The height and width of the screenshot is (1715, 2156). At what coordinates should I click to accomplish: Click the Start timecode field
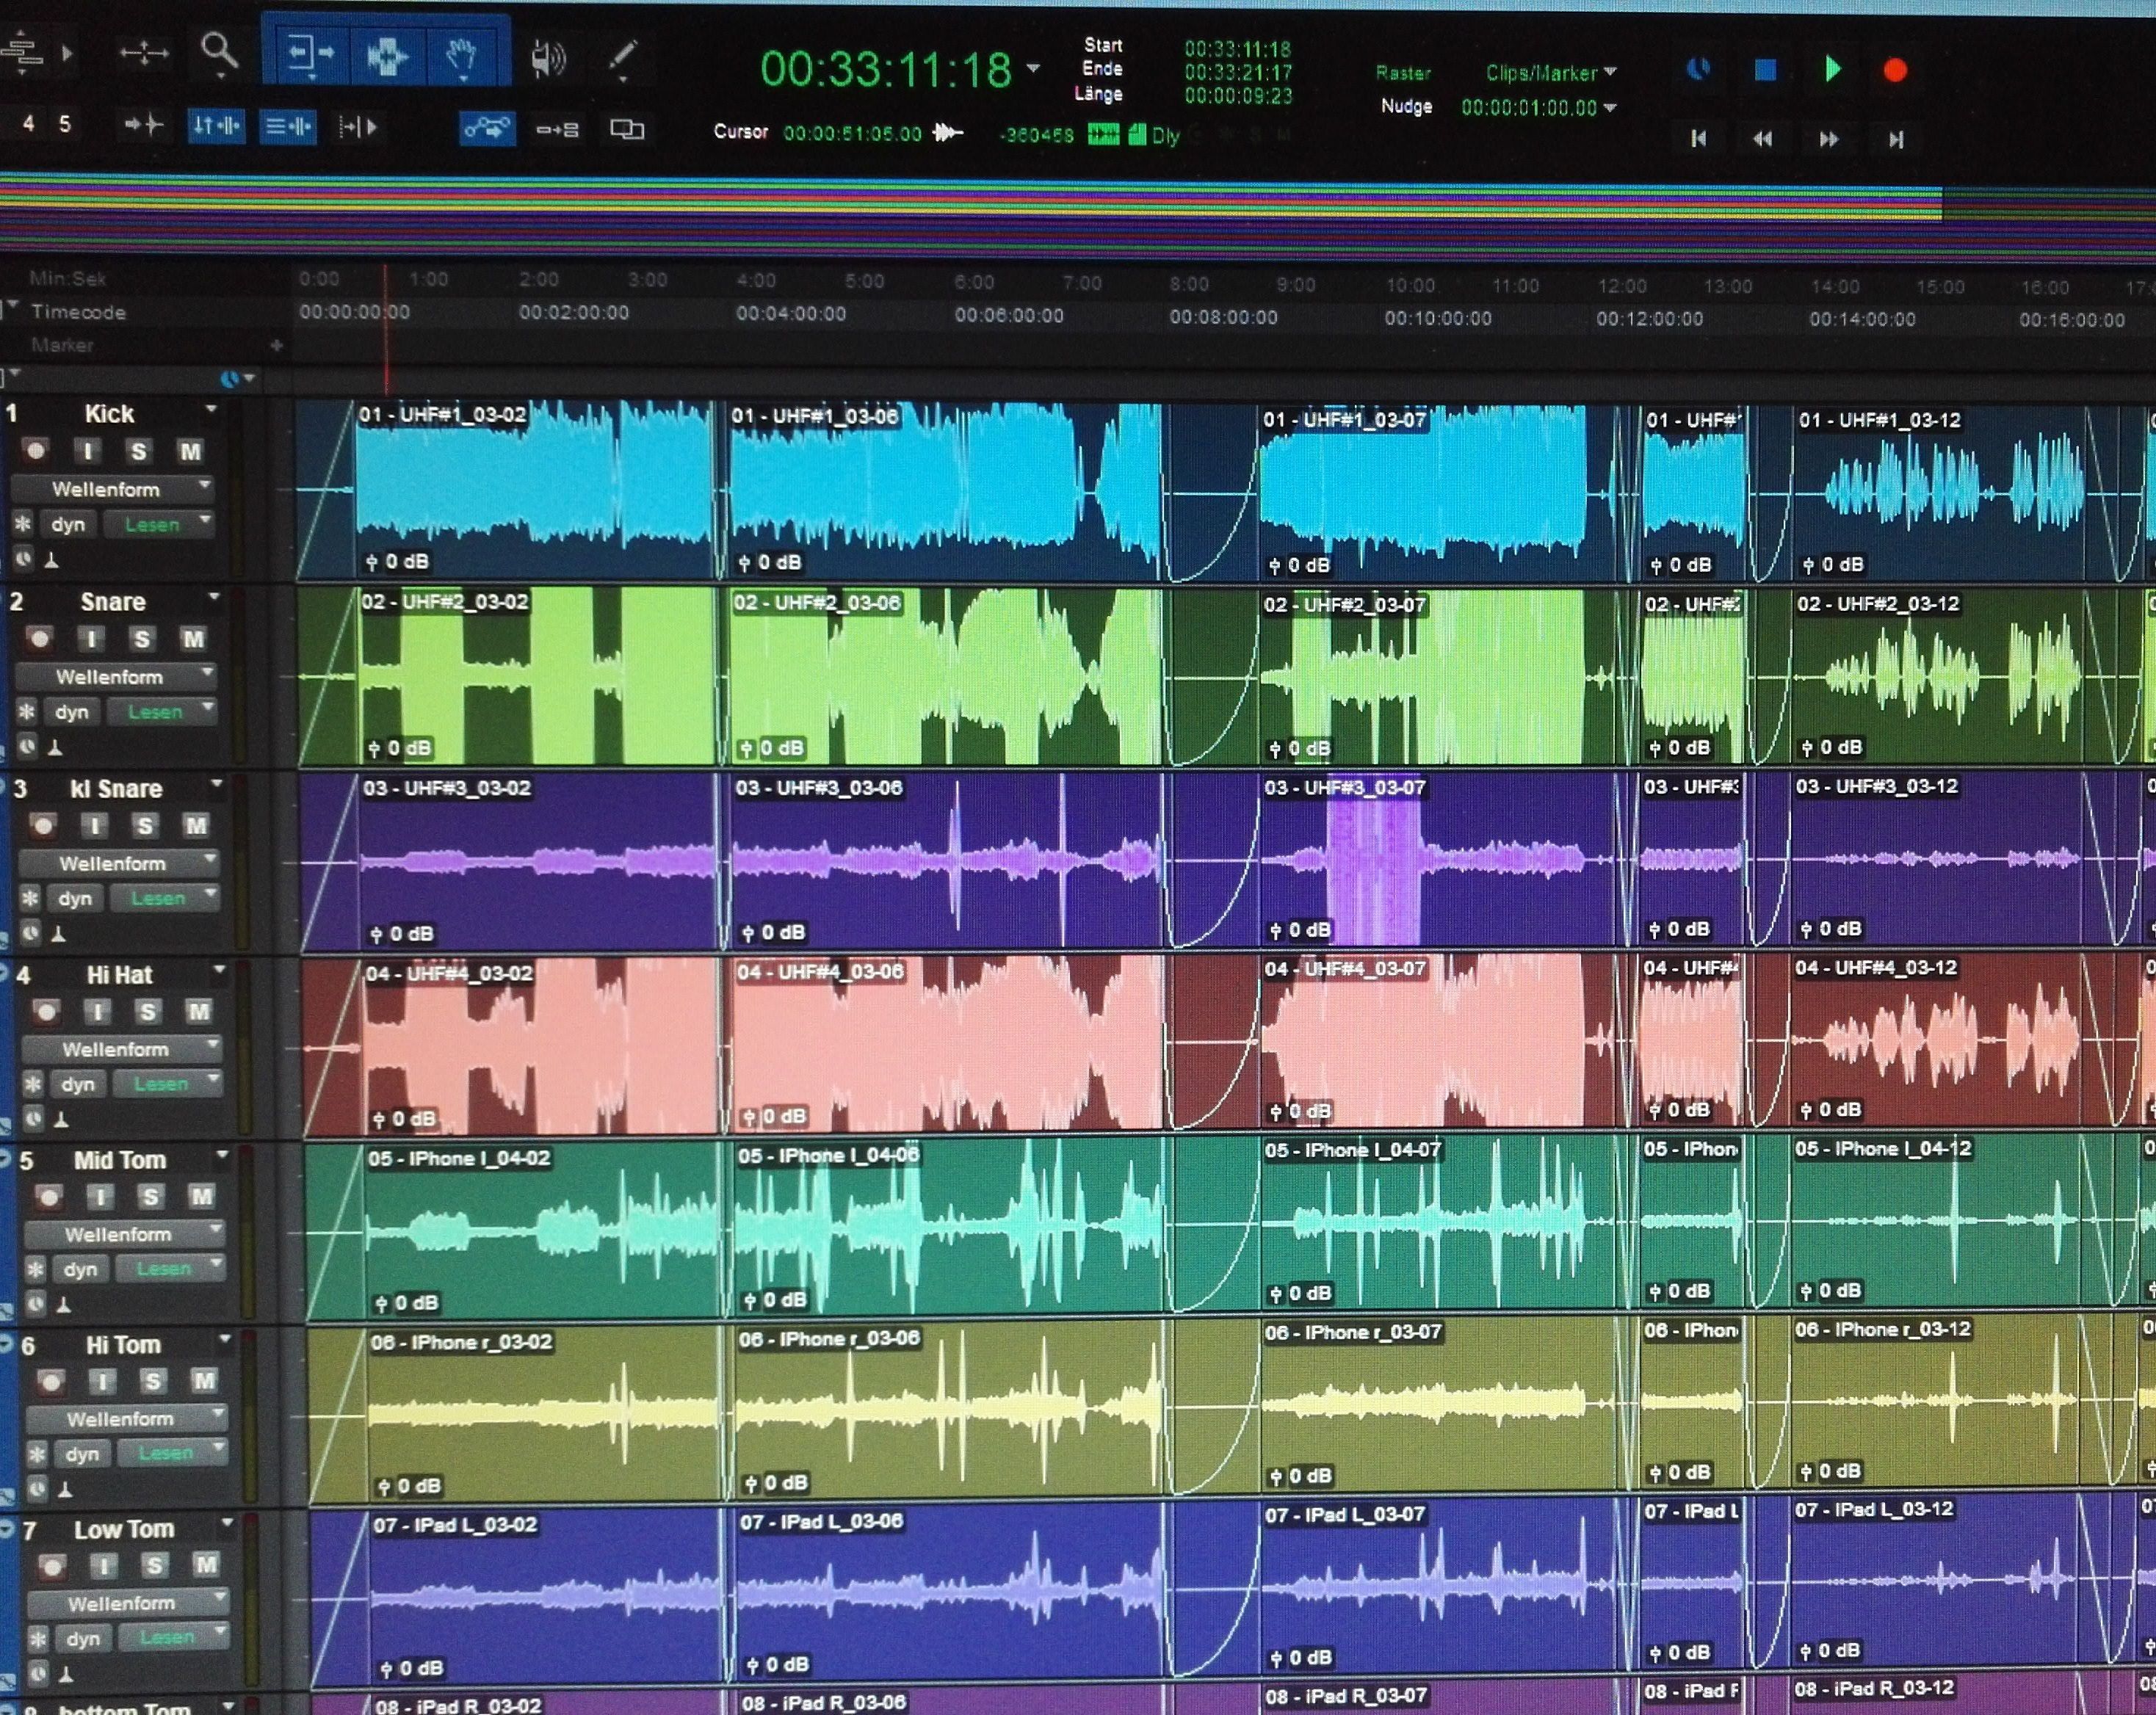coord(1238,49)
